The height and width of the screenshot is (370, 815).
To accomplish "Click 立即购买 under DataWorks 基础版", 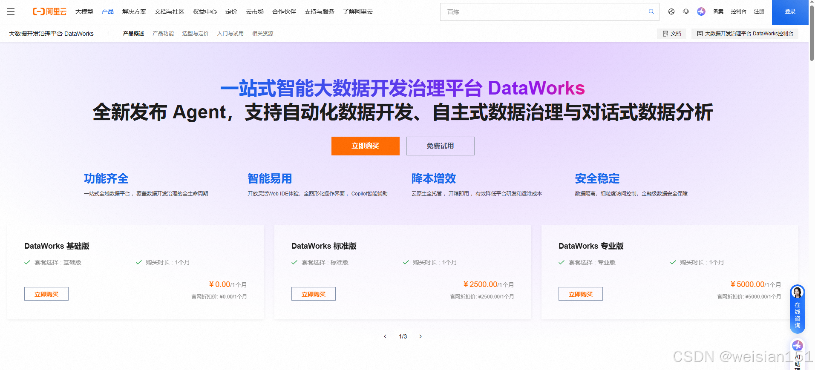I will click(46, 294).
